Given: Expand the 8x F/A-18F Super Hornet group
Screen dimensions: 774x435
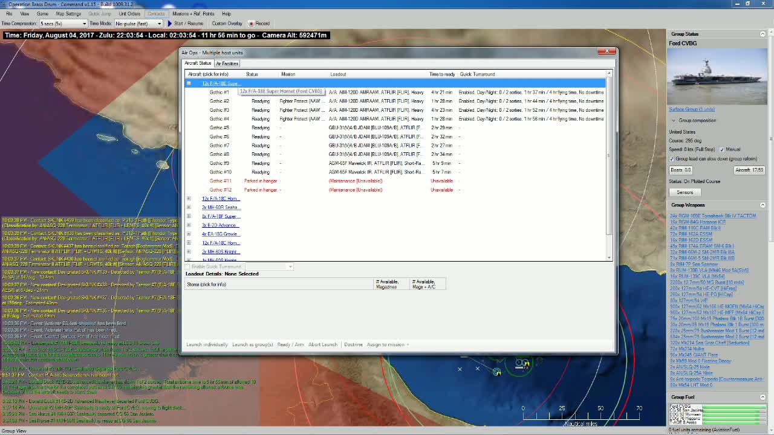Looking at the screenshot, I should (x=189, y=216).
